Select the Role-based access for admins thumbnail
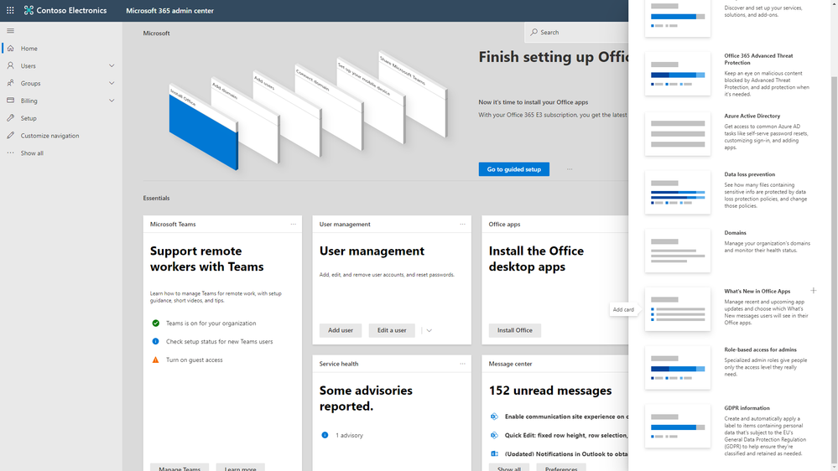The image size is (838, 471). [x=678, y=367]
